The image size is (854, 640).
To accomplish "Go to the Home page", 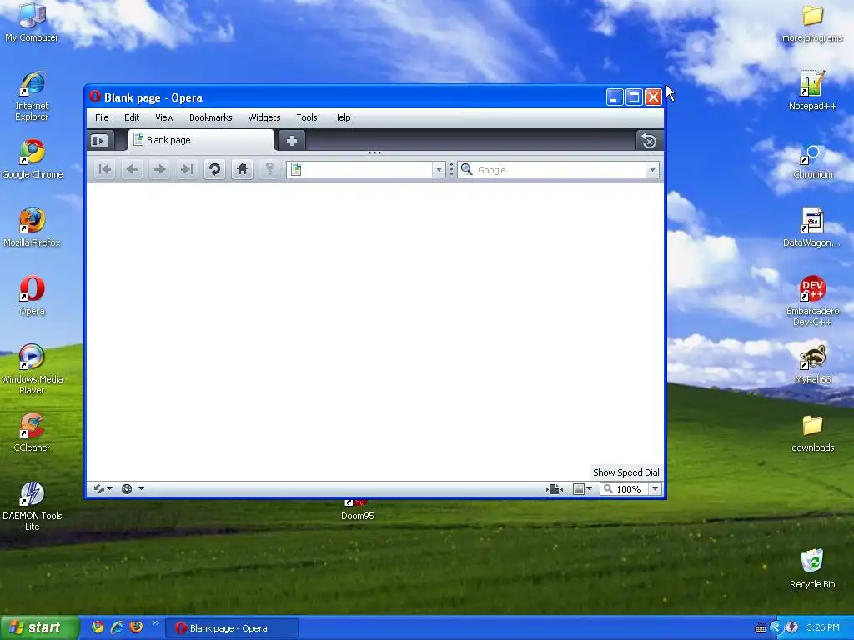I will click(242, 169).
